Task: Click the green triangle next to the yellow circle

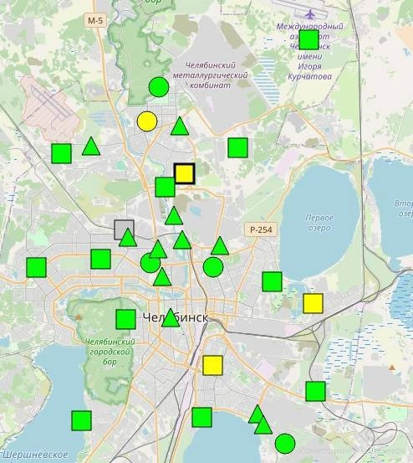Action: pyautogui.click(x=180, y=126)
